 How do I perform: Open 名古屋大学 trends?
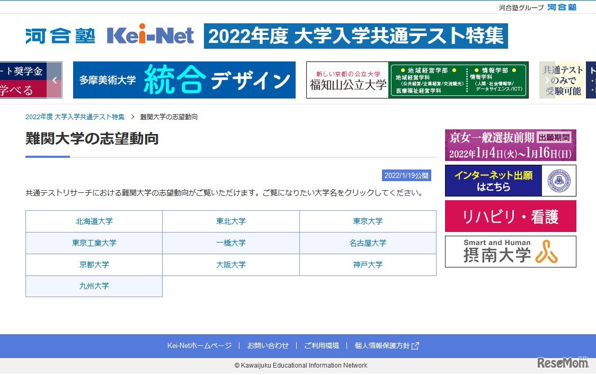click(x=368, y=243)
